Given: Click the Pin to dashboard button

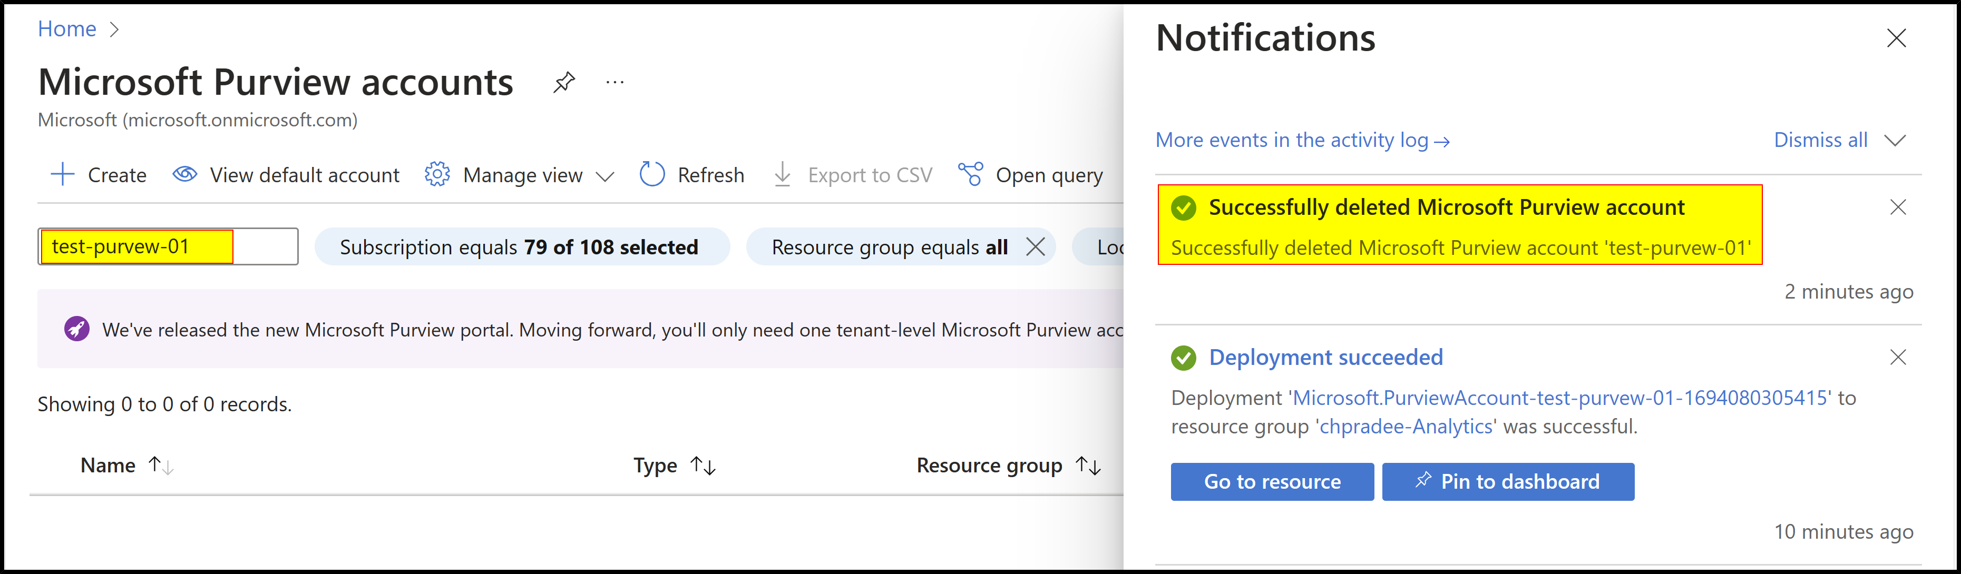Looking at the screenshot, I should [x=1508, y=482].
